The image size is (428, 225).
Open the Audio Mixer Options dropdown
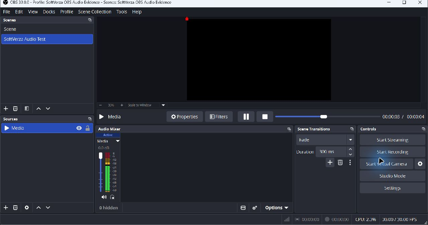point(277,208)
